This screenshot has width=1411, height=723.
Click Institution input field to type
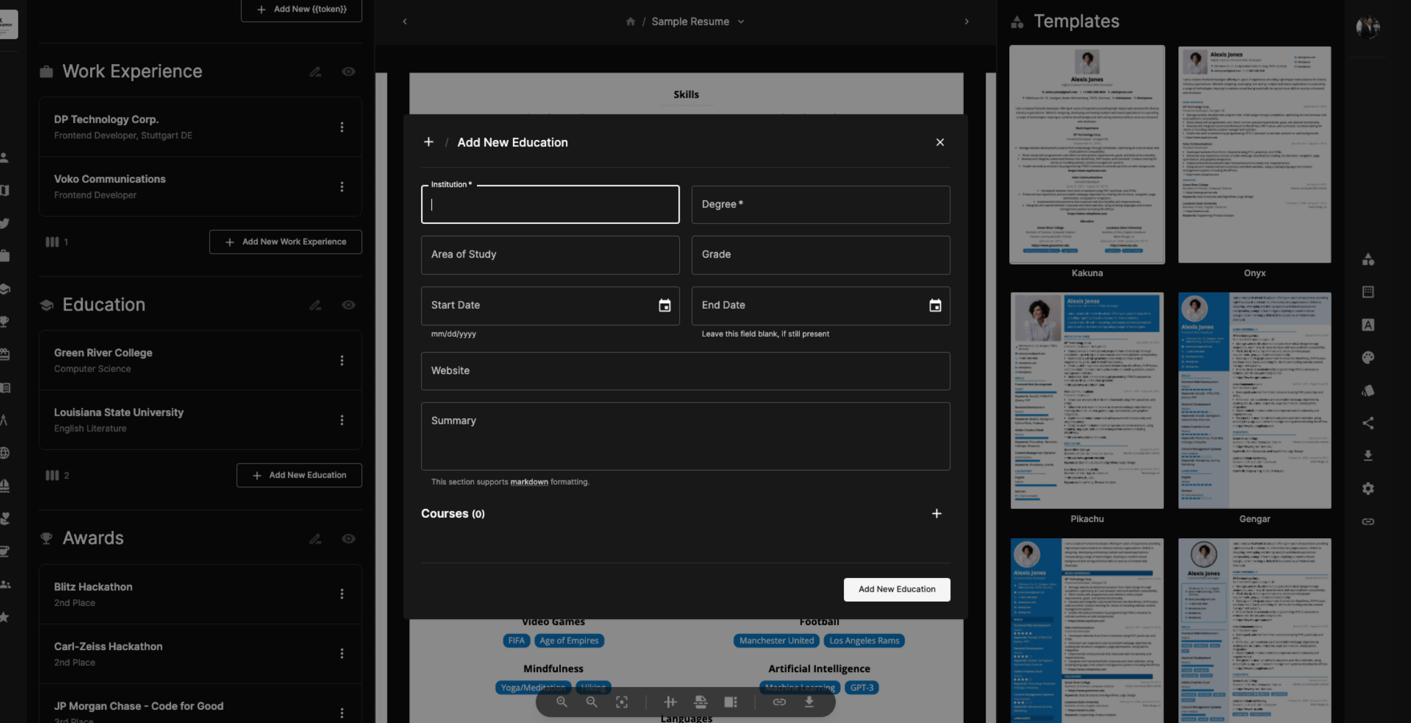tap(550, 205)
